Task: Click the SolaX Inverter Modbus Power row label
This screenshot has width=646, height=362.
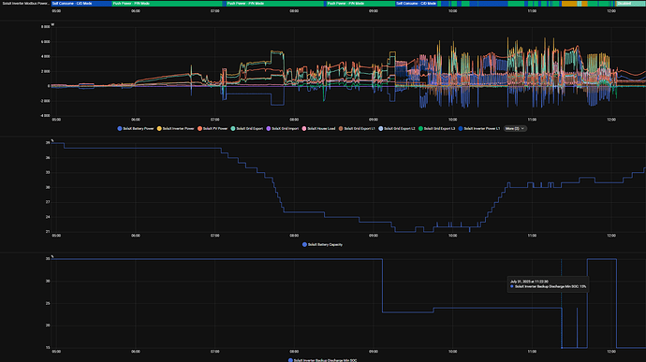Action: tap(25, 4)
